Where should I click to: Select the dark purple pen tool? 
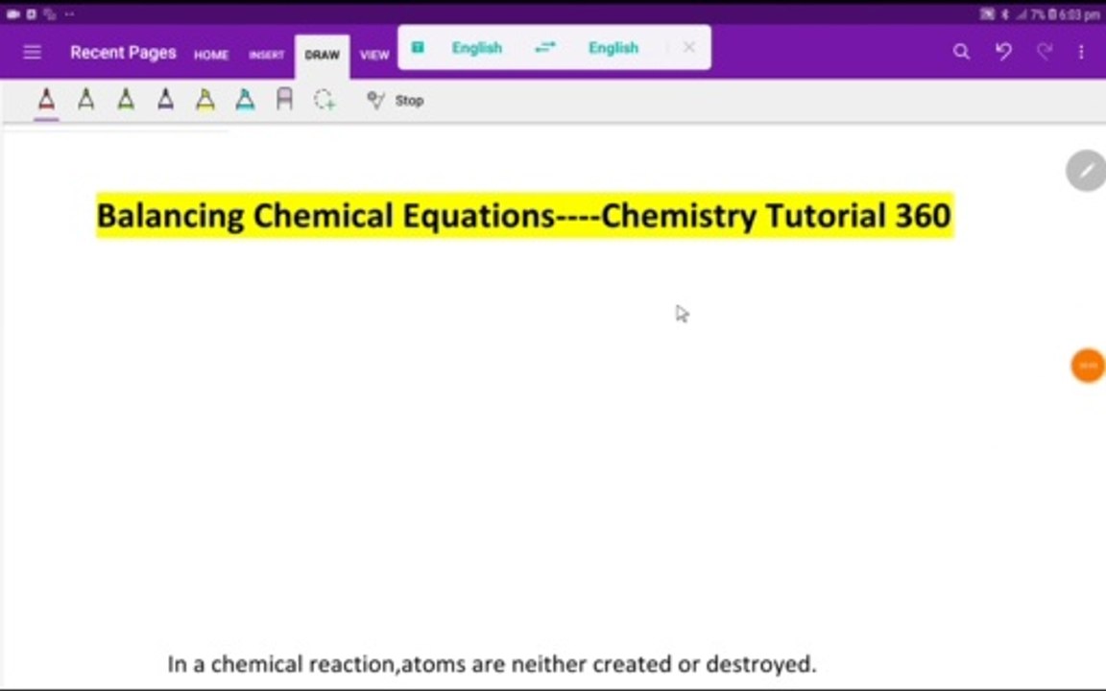(166, 100)
